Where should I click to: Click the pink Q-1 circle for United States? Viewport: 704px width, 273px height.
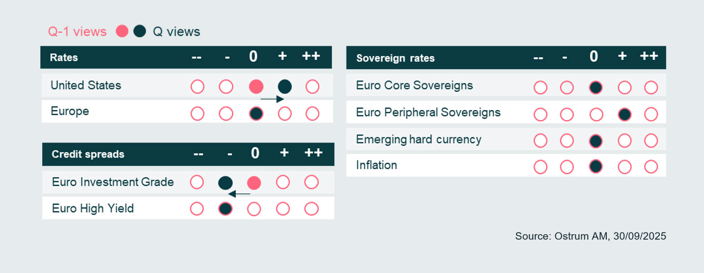(x=256, y=87)
